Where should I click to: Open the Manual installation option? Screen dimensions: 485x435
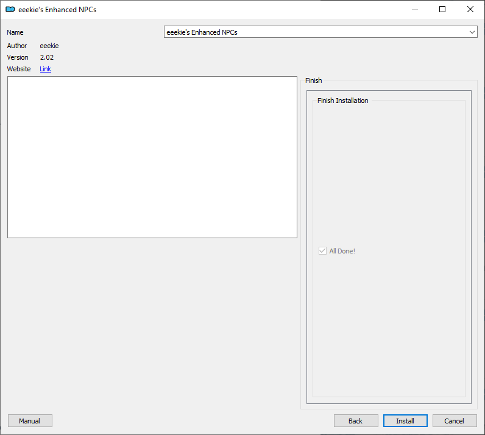[30, 421]
